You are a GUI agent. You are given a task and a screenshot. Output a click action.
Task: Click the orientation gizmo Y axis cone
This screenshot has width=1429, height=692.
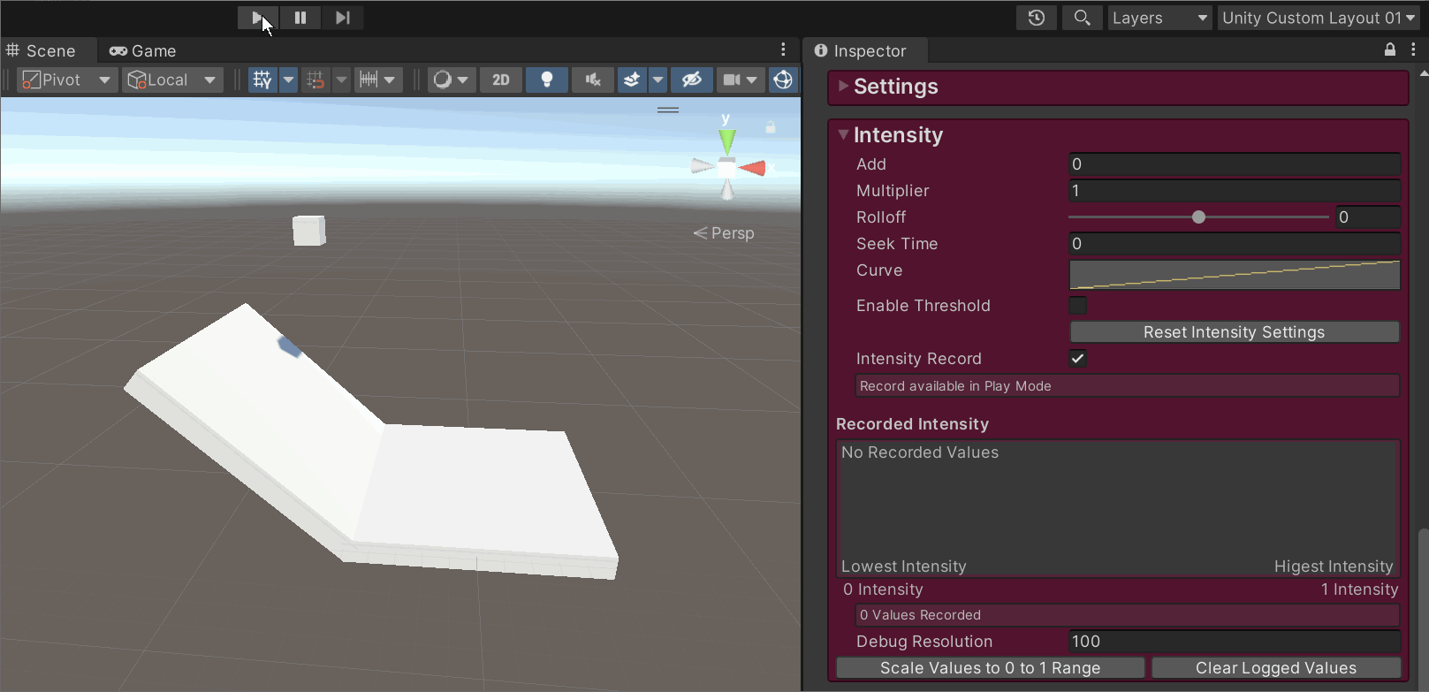pyautogui.click(x=727, y=141)
